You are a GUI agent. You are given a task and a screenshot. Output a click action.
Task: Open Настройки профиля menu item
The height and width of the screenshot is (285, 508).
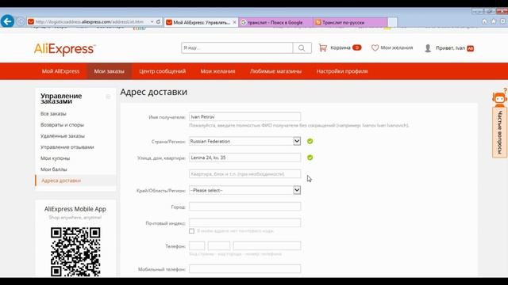(x=342, y=71)
